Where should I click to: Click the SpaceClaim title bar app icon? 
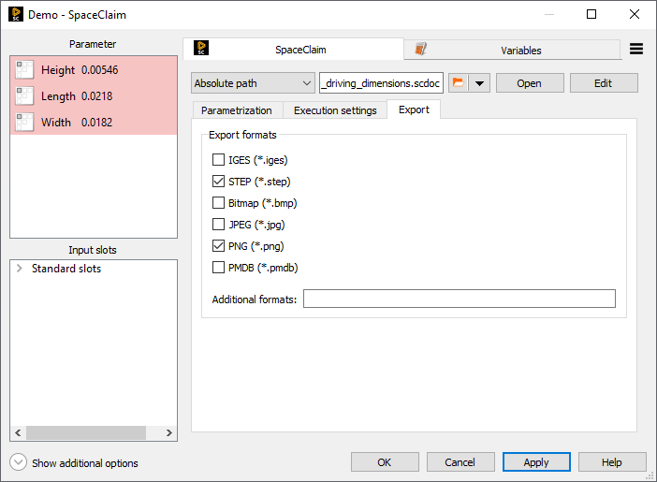[x=16, y=14]
